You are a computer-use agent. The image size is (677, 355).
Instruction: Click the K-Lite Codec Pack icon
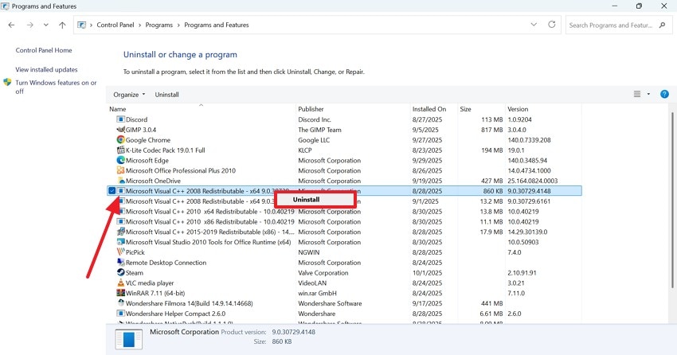[121, 150]
